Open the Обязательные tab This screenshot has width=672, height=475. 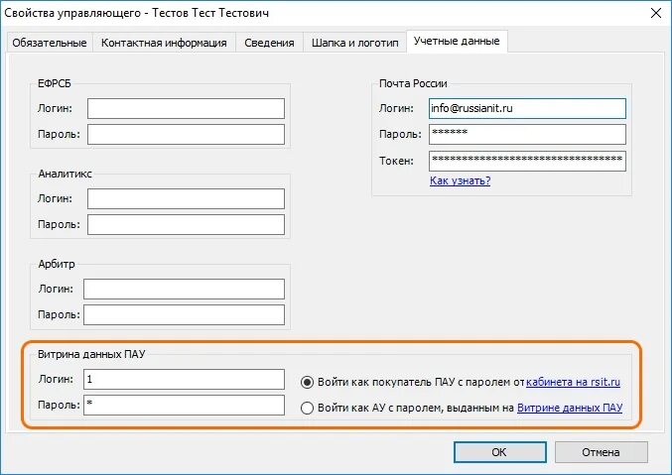point(50,43)
